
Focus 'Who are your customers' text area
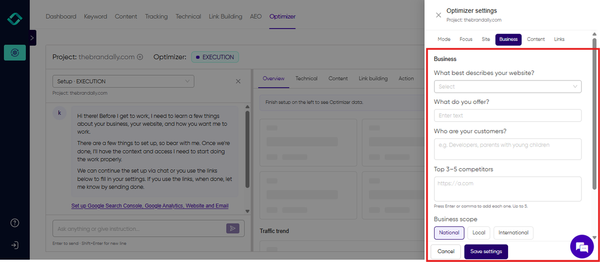[x=508, y=149]
